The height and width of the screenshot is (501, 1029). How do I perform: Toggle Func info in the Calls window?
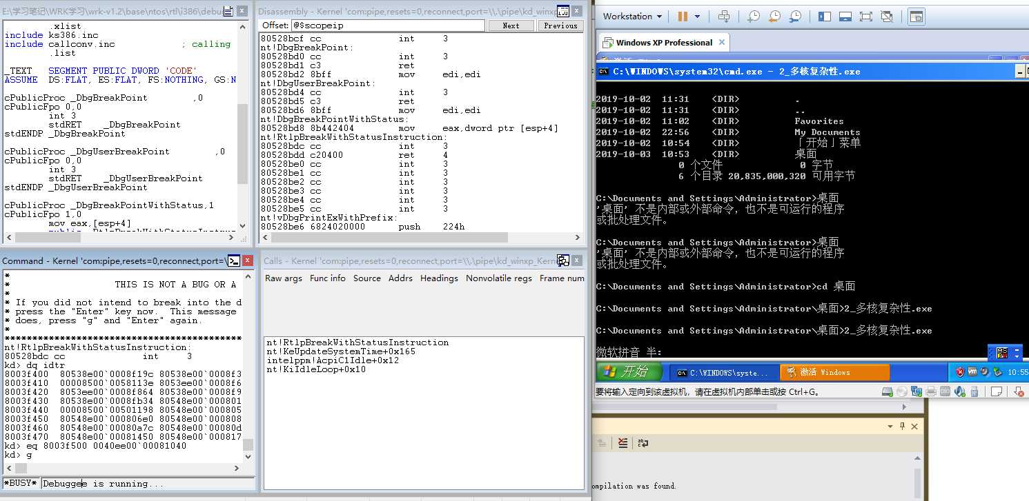(x=328, y=278)
